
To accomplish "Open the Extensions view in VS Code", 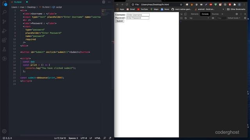I will tap(4, 40).
